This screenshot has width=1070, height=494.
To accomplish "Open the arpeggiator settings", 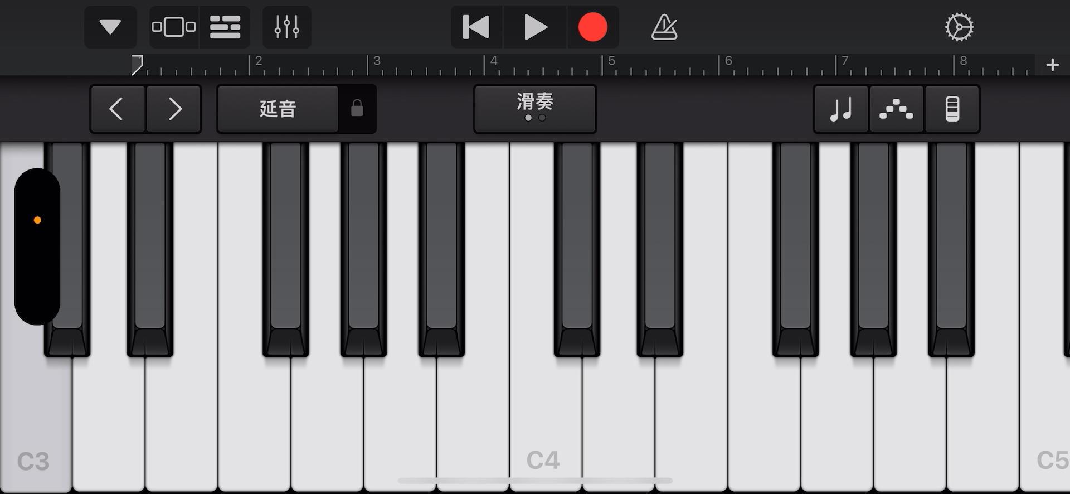I will (896, 109).
